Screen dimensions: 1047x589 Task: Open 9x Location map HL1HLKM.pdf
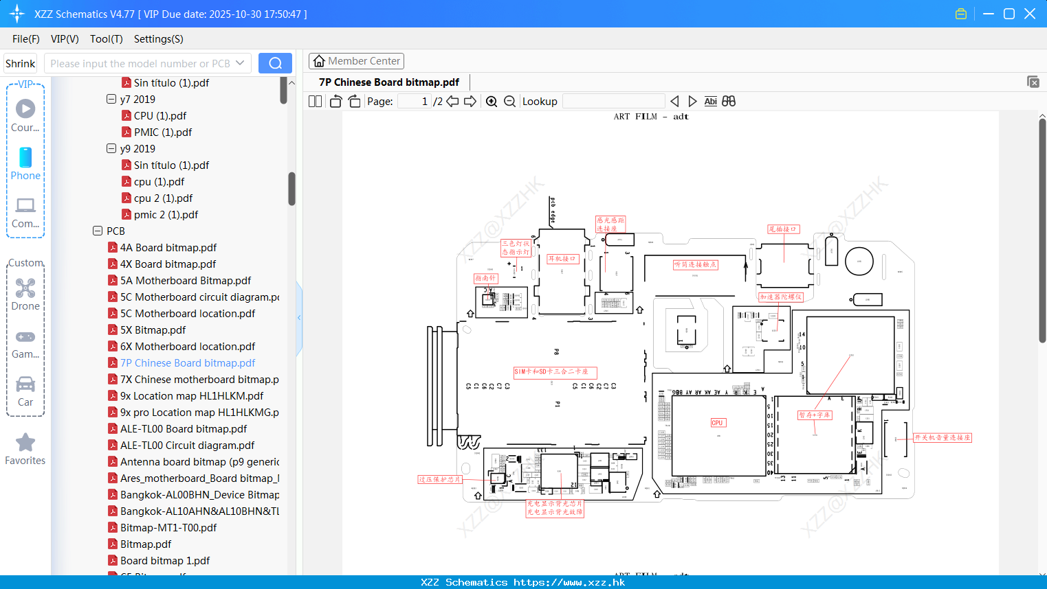click(x=192, y=395)
